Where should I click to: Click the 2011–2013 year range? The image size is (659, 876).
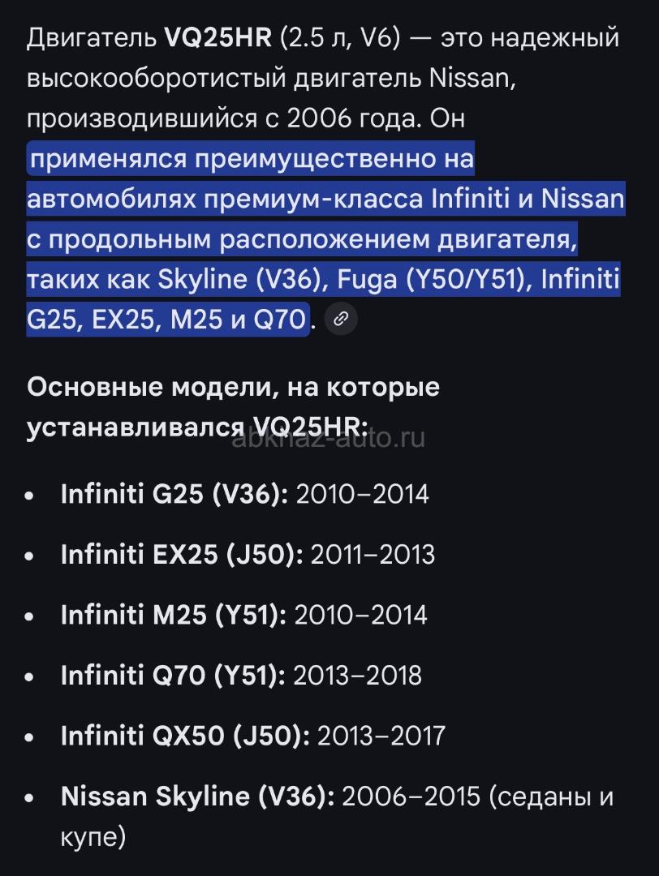point(373,554)
